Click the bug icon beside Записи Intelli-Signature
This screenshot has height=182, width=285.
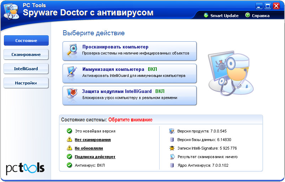click(172, 148)
